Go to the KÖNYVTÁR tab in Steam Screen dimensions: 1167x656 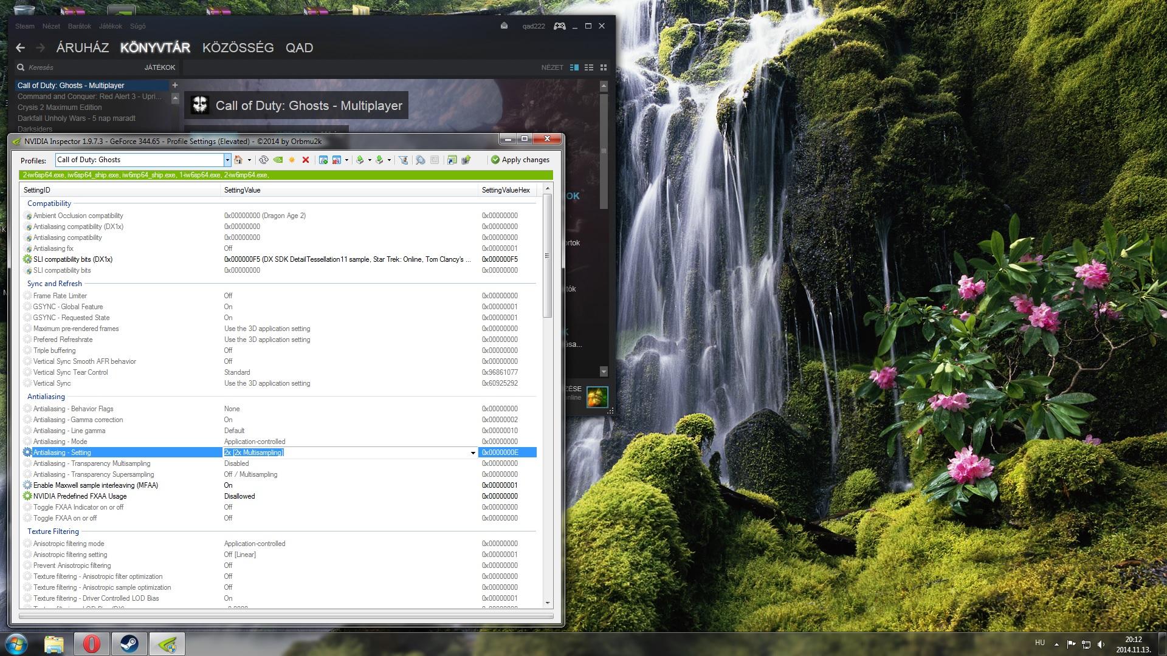(155, 47)
